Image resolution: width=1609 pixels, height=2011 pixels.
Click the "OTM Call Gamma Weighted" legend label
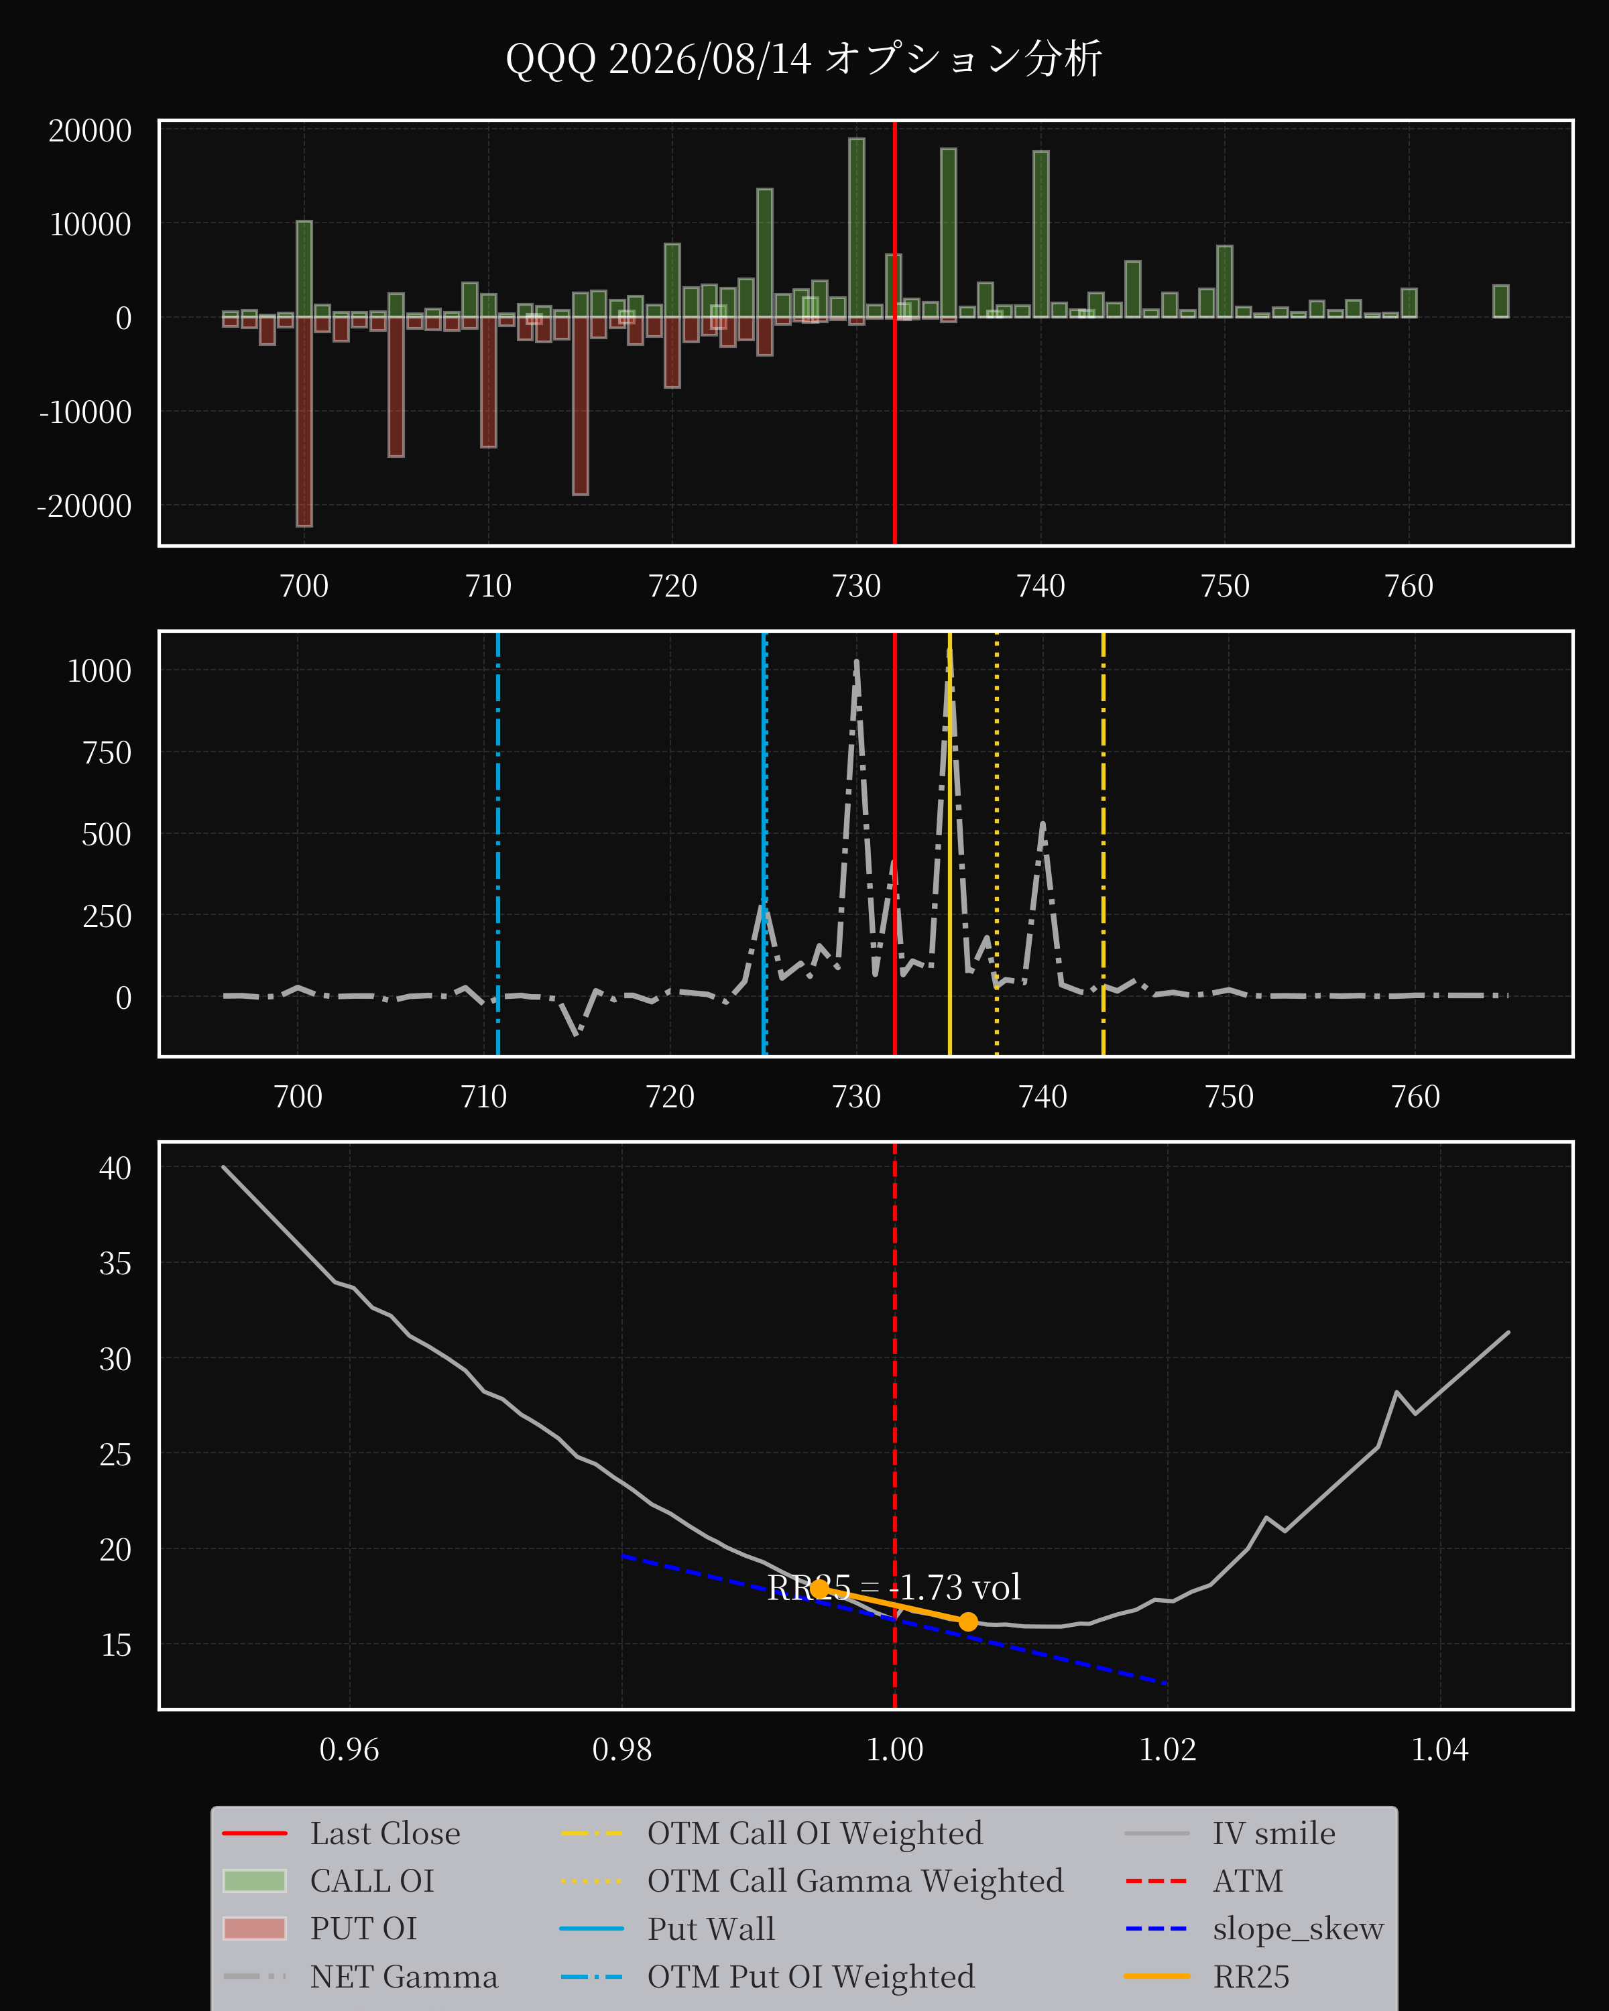(x=855, y=1880)
